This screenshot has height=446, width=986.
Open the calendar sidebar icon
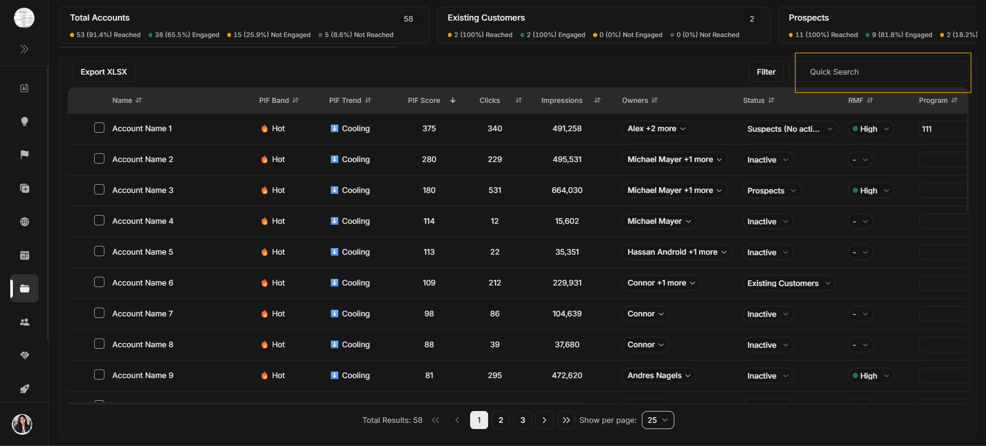click(24, 255)
